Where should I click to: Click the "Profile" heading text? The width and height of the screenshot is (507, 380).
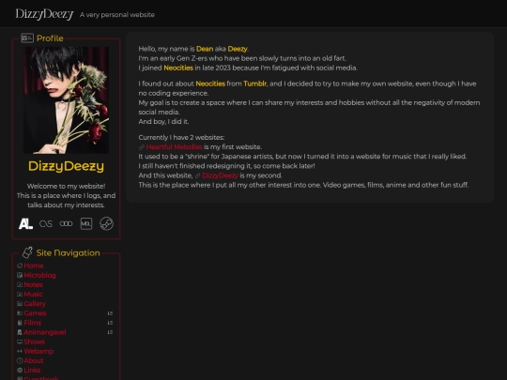tap(50, 38)
